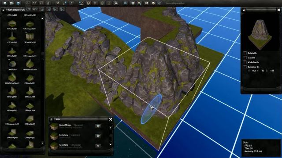
Task: Unload Grassland kit with its X button
Action: click(x=98, y=146)
